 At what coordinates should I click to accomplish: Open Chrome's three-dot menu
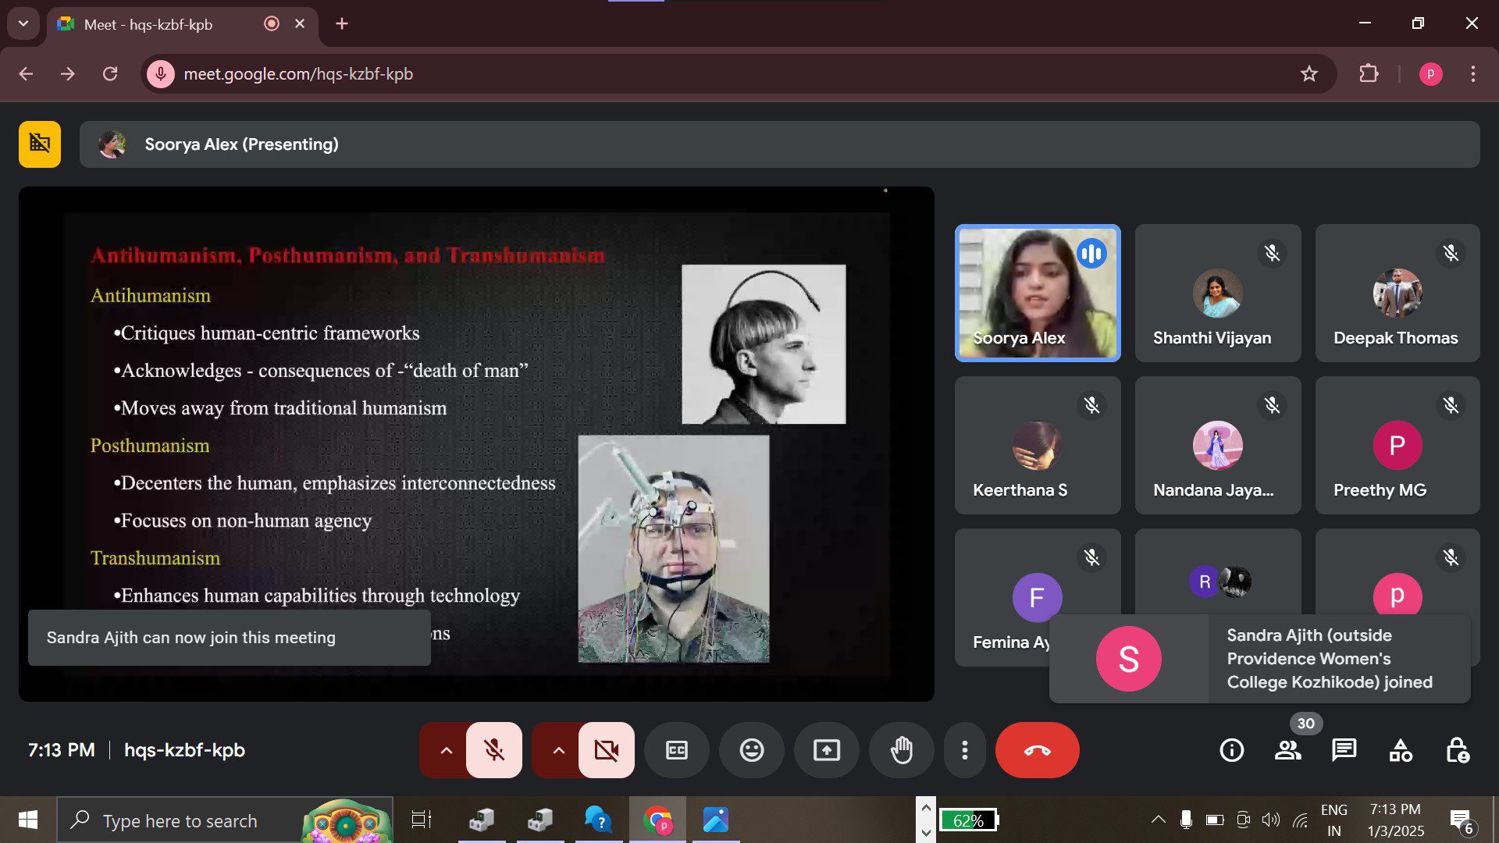(1472, 74)
